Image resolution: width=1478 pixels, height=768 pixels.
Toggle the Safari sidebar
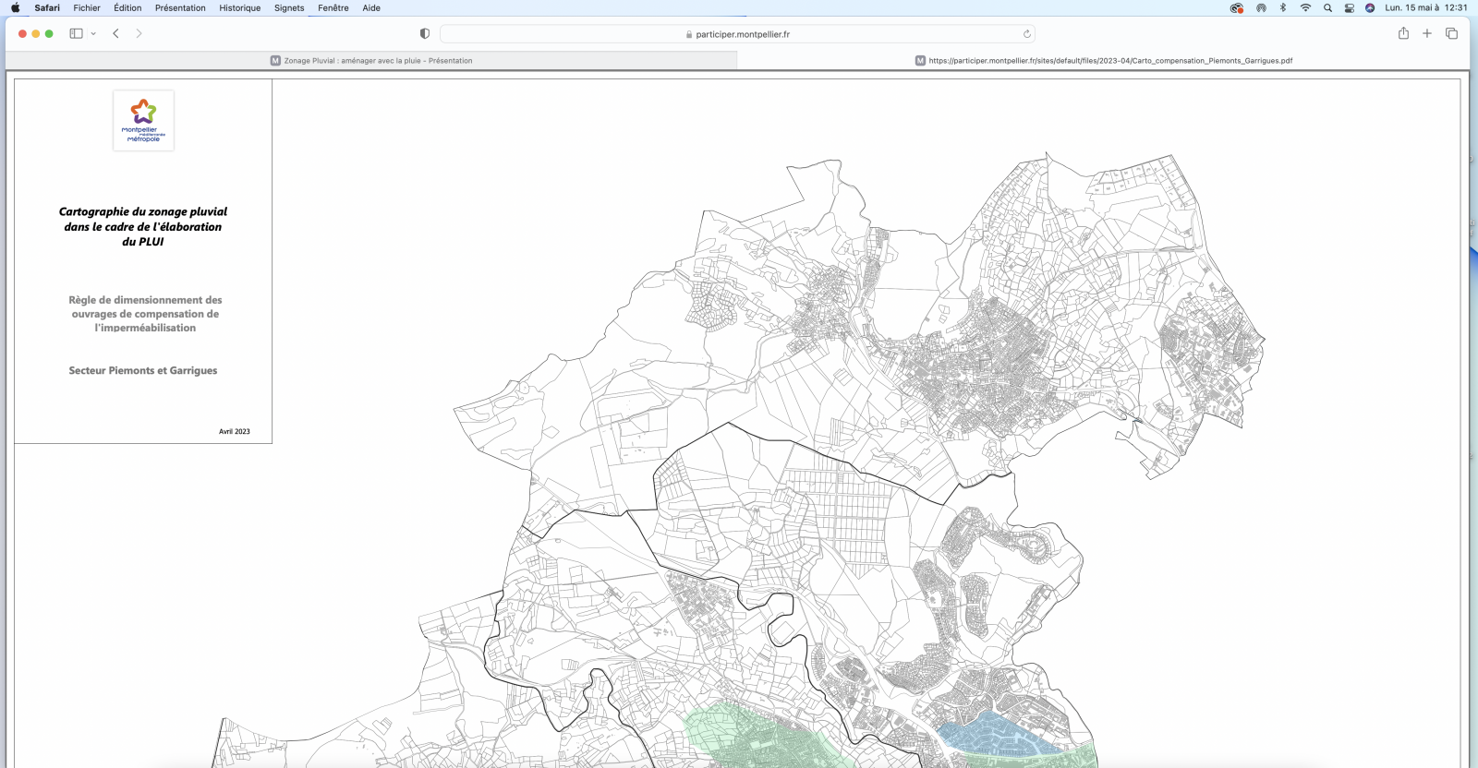tap(76, 33)
